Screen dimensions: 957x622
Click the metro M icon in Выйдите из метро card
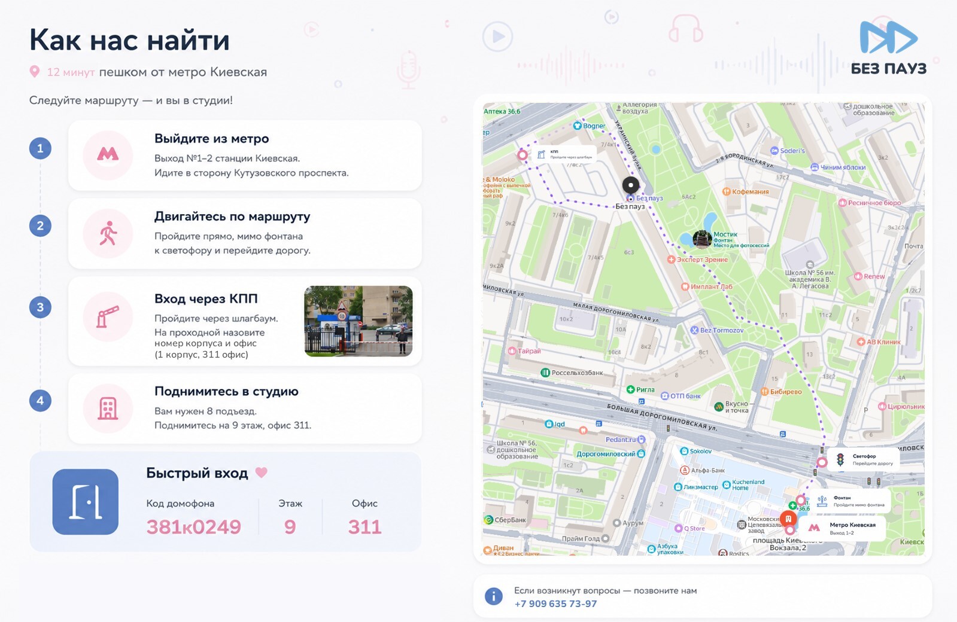click(108, 155)
